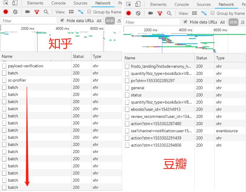Capture screenshots camera icon in right panel
Image resolution: width=246 pixels, height=192 pixels.
[x=151, y=13]
